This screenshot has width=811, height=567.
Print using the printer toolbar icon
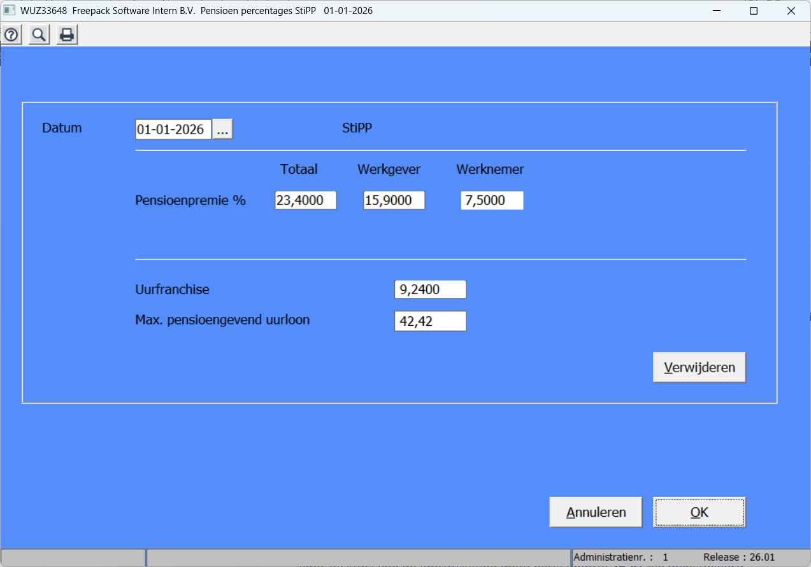(67, 35)
